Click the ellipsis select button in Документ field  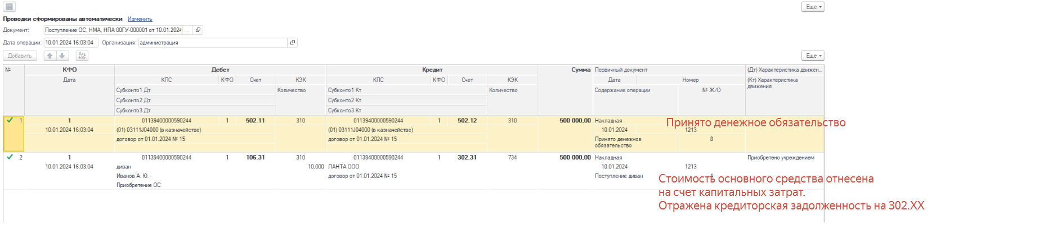click(x=188, y=30)
